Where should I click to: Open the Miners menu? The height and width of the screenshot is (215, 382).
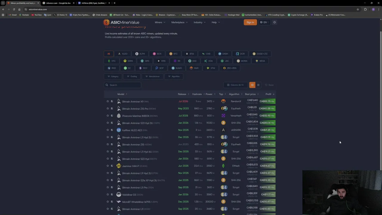click(160, 22)
